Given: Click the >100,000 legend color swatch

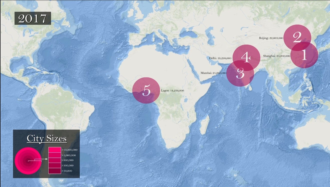Looking at the screenshot, I should point(55,165).
